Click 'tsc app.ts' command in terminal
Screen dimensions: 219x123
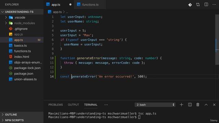147,113
